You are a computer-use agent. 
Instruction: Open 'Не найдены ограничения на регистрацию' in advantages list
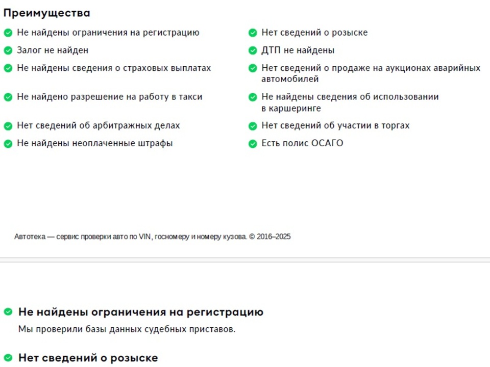point(108,33)
